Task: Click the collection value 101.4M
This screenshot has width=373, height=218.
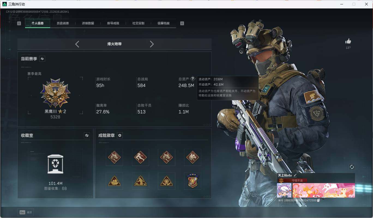Action: coord(56,183)
